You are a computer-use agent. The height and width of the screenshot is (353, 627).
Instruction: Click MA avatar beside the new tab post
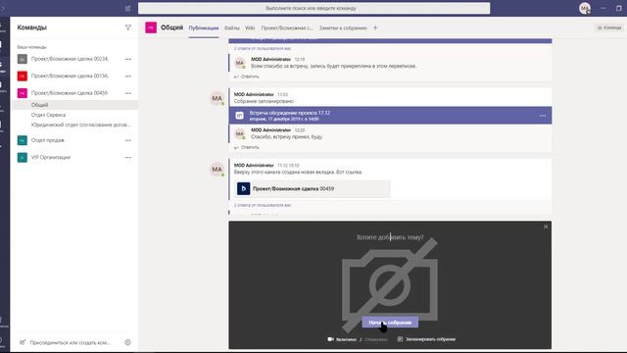pyautogui.click(x=217, y=169)
